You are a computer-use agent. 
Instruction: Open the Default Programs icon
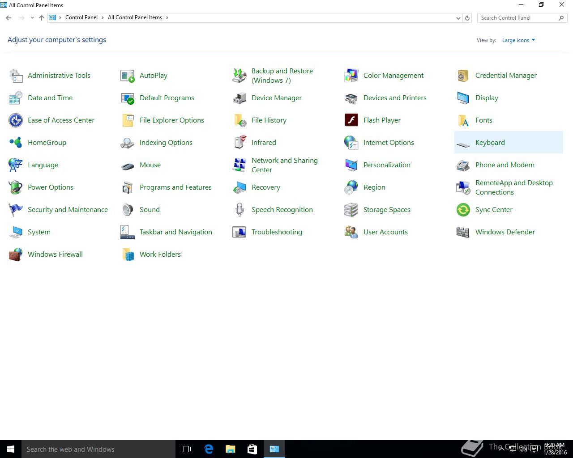[x=128, y=98]
